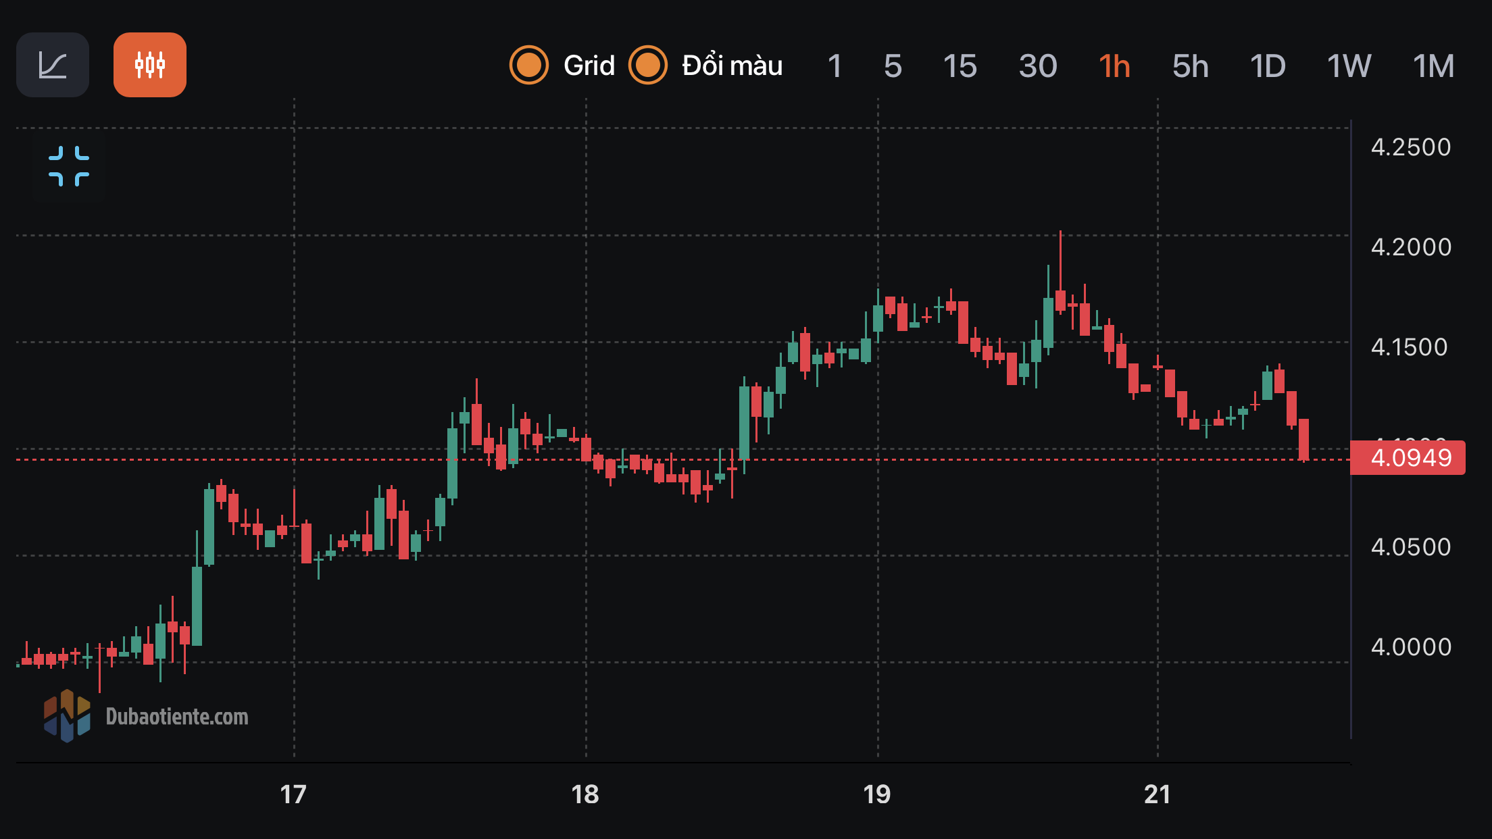Select the candlestick chart icon

(150, 65)
